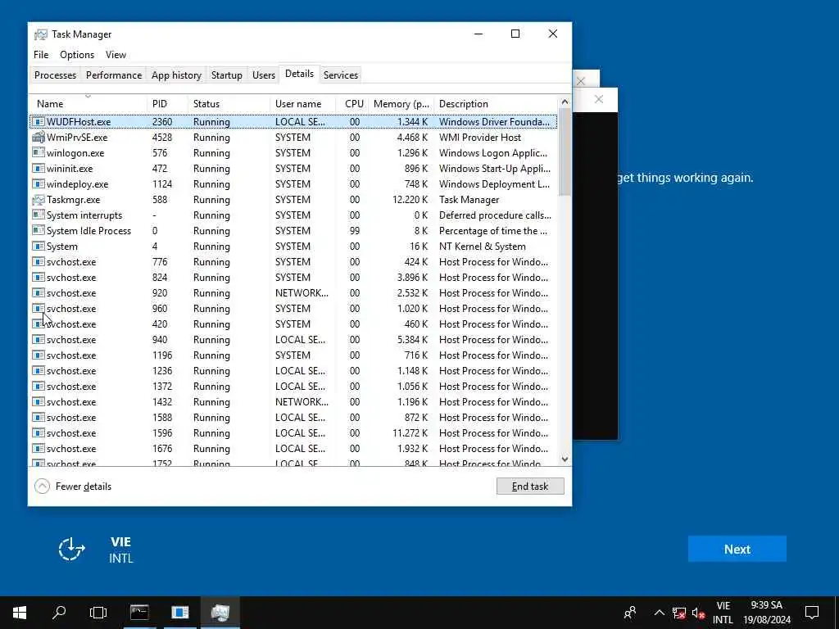Viewport: 839px width, 629px height.
Task: Click the Taskmgr.exe process icon
Action: 38,200
